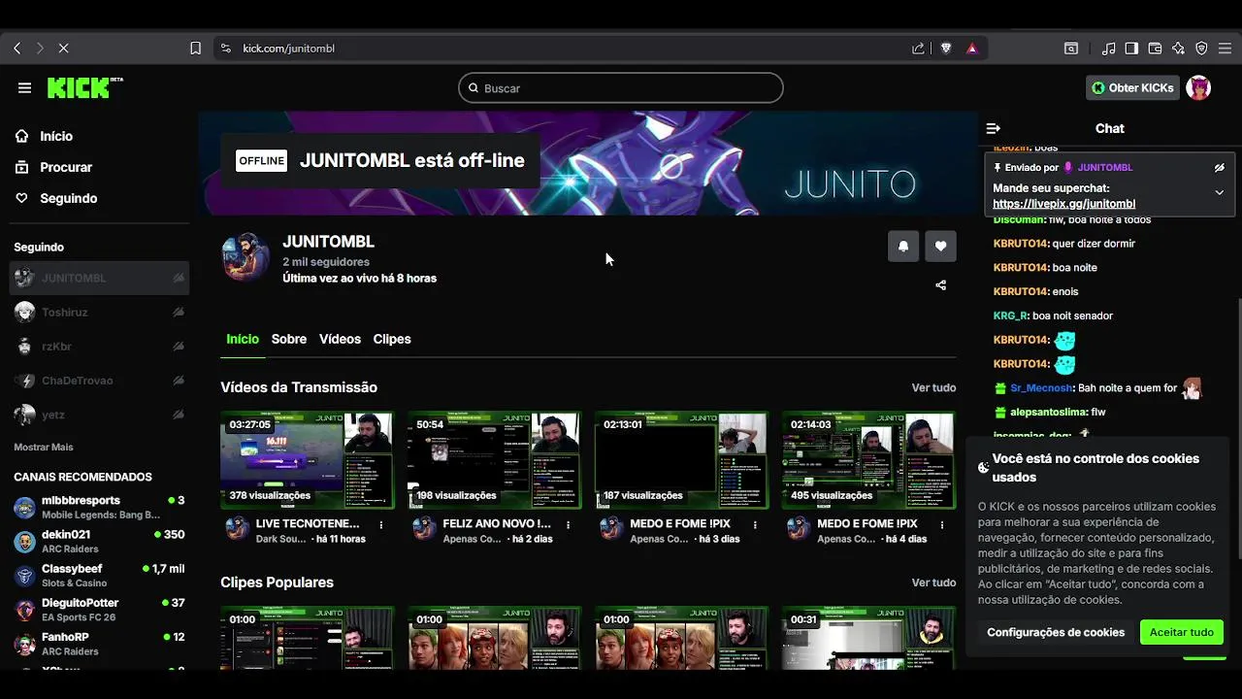Open options for MEDO E FOME 4 days ago

pyautogui.click(x=943, y=524)
